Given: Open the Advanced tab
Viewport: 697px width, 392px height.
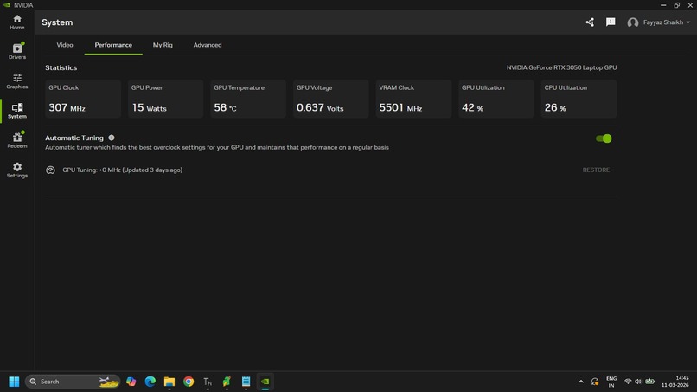Looking at the screenshot, I should (x=208, y=45).
